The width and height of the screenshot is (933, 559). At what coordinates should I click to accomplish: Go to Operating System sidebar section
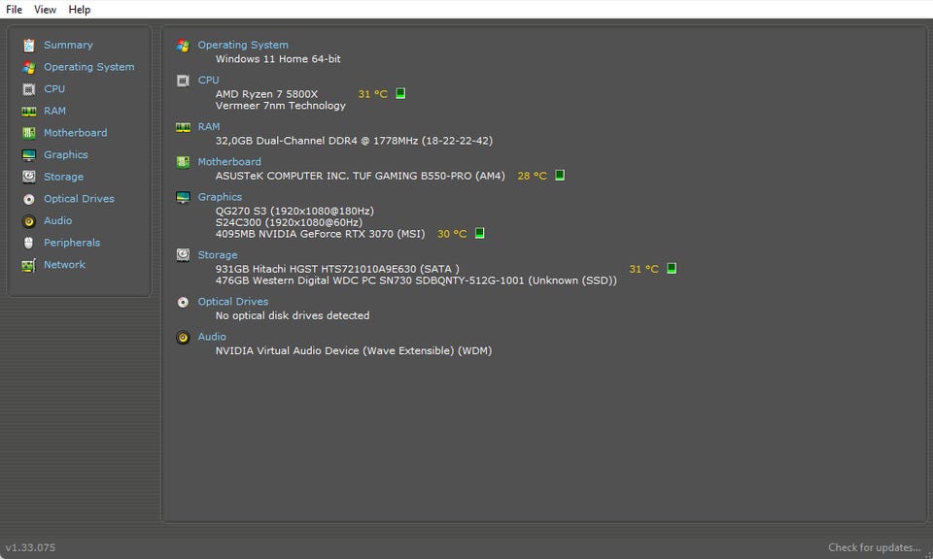coord(88,67)
